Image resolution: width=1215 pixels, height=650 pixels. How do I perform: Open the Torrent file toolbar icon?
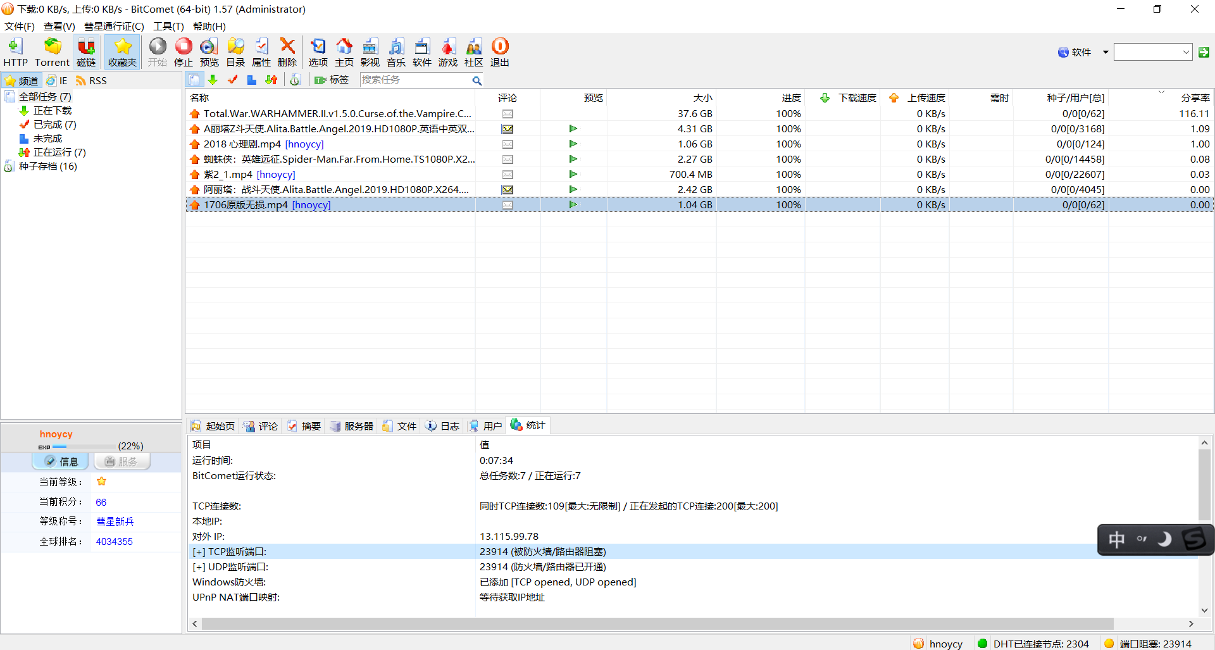[x=52, y=52]
